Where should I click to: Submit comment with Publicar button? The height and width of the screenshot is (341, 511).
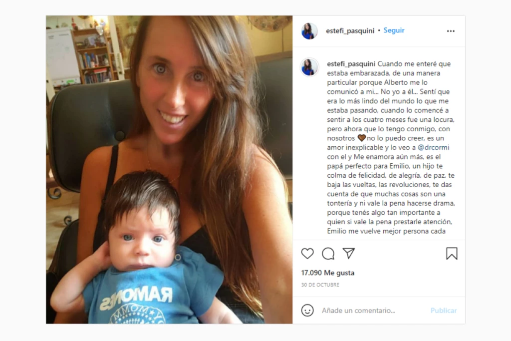(444, 311)
